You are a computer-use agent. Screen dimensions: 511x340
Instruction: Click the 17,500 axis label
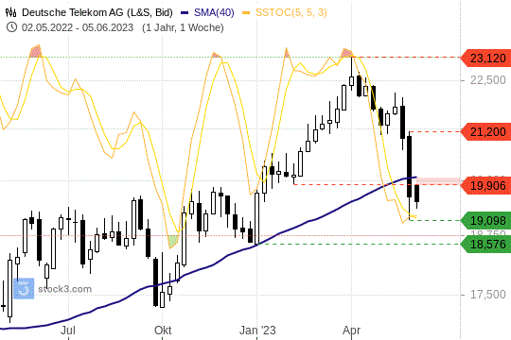tap(488, 295)
